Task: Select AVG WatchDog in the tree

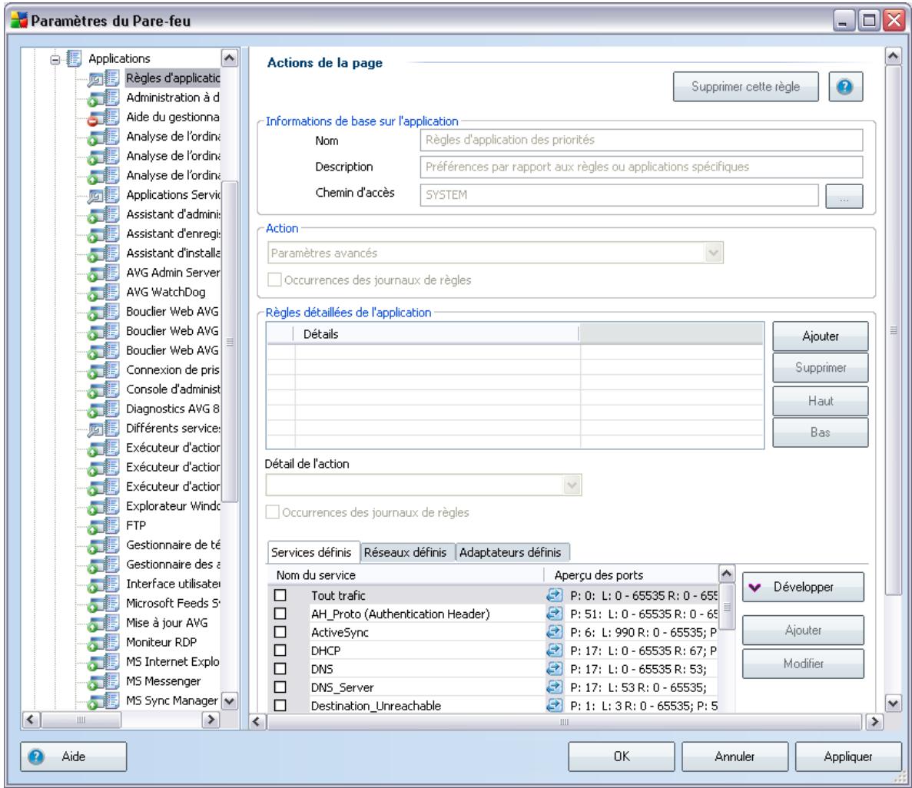Action: pos(166,292)
